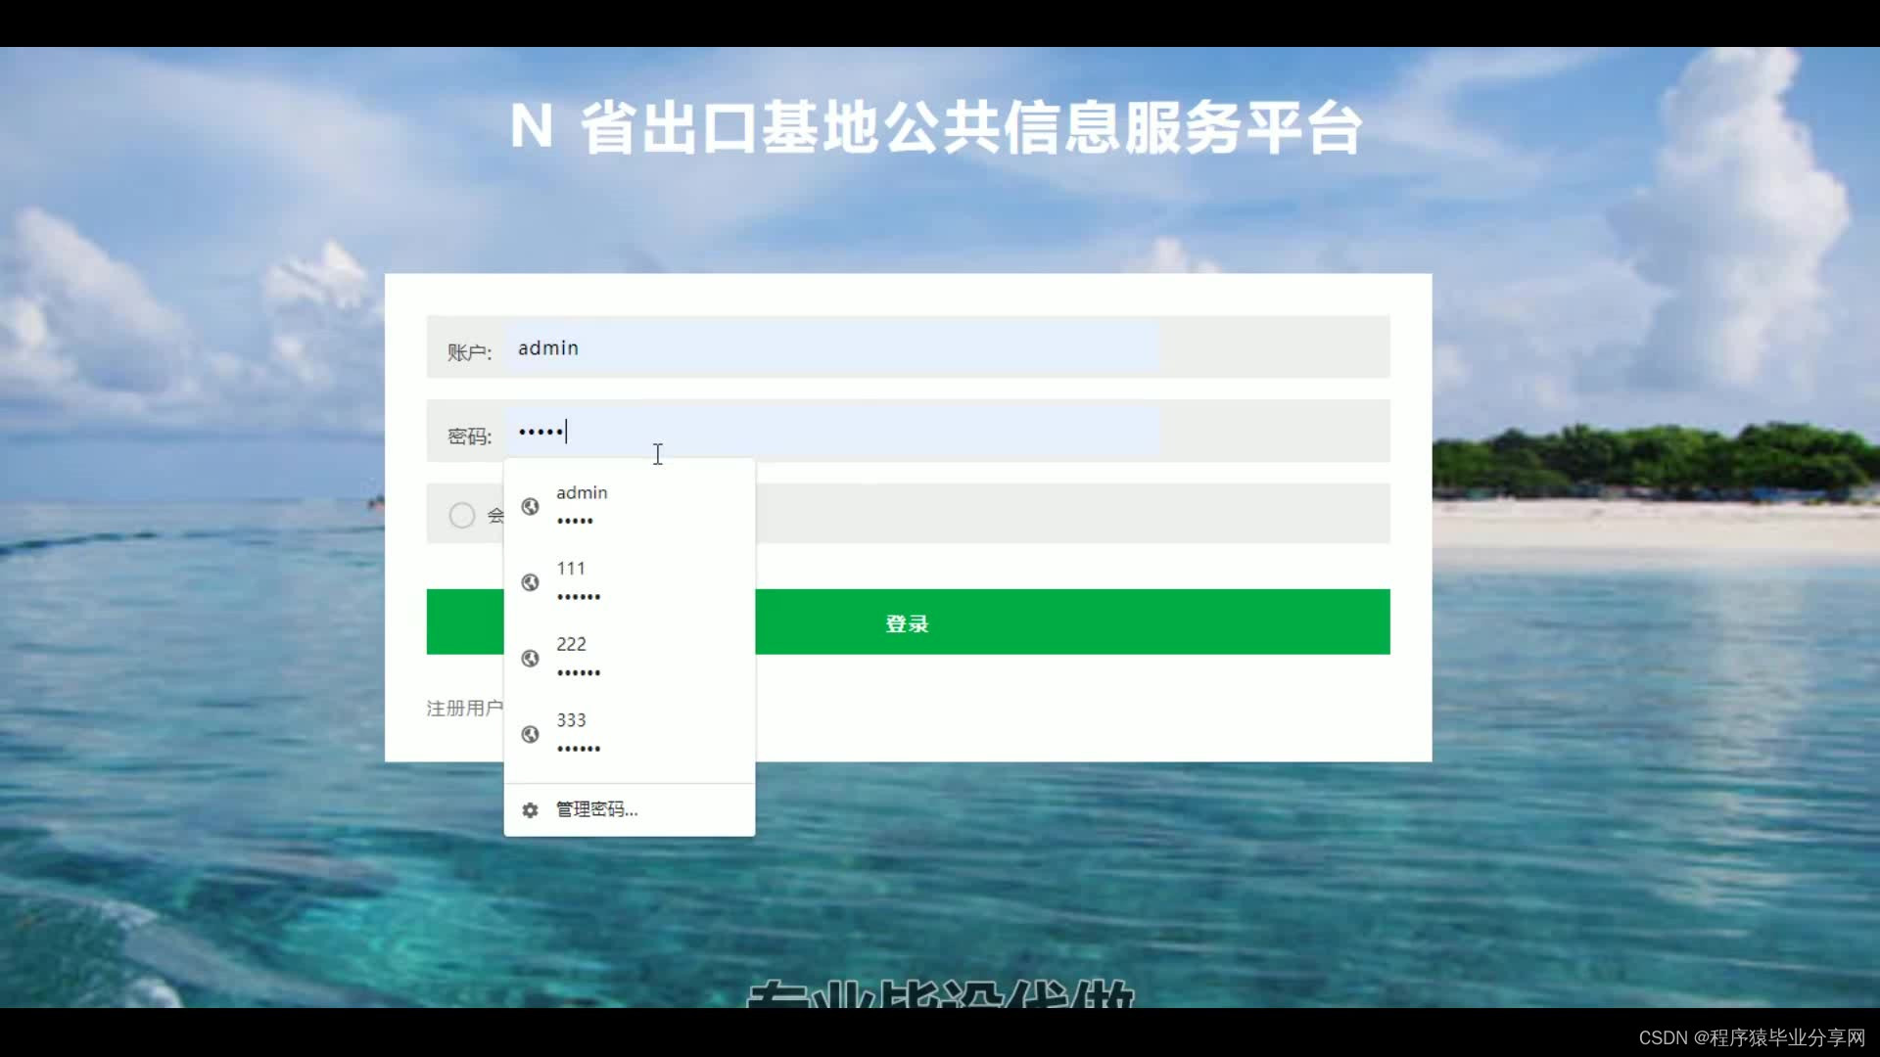Focus the 账户 username field containing admin
This screenshot has height=1057, width=1880.
click(x=832, y=347)
